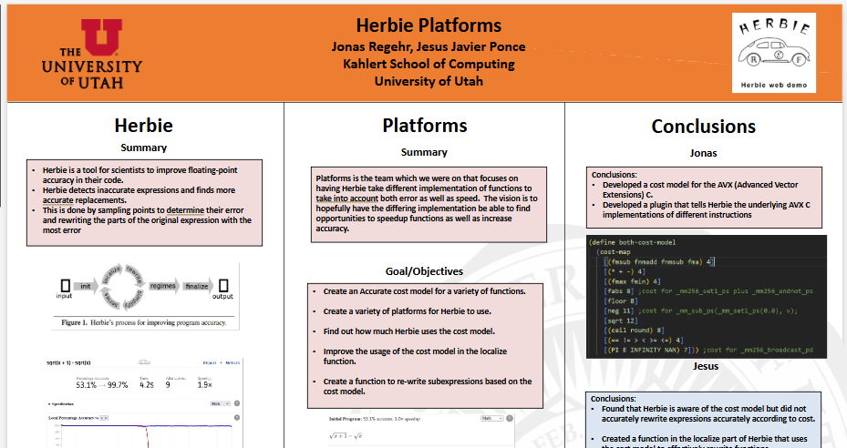
Task: Click the help icon next to Initial Program dropdown
Action: (509, 418)
